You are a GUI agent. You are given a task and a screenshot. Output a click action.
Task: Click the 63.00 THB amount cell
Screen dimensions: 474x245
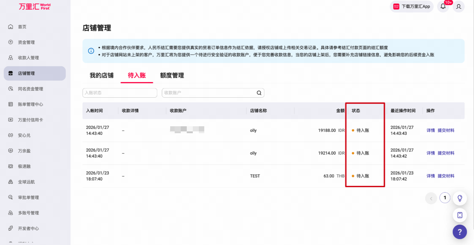point(334,176)
